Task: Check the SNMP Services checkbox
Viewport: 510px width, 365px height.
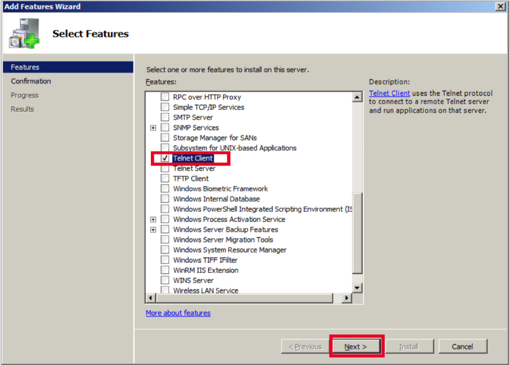Action: [x=165, y=127]
